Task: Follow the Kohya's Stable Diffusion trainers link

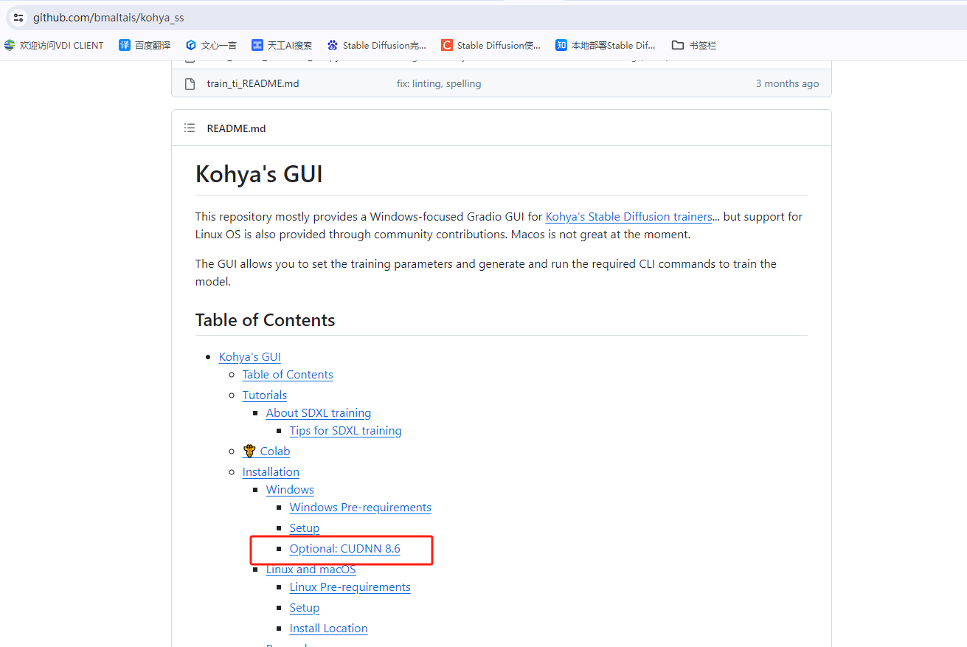Action: click(x=628, y=217)
